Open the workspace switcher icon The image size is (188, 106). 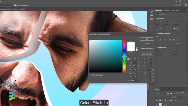coord(180,5)
